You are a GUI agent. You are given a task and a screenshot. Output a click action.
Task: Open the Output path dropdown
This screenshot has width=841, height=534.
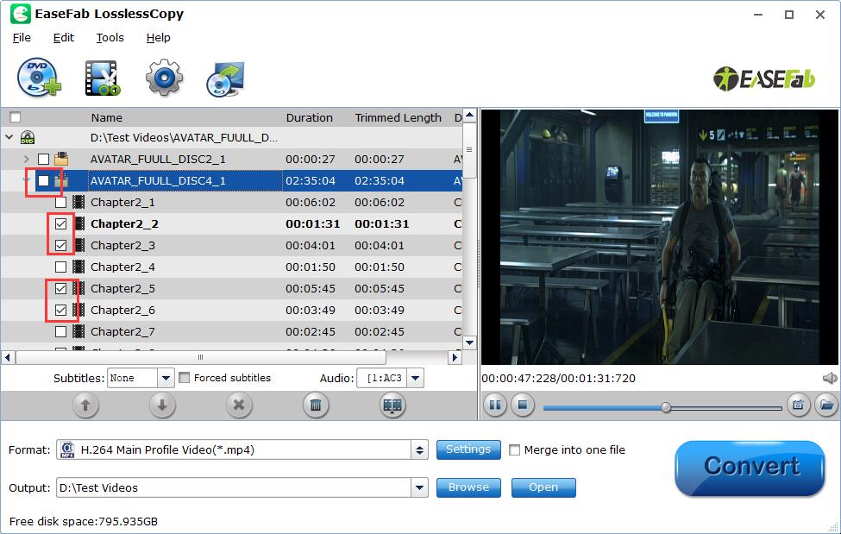pos(419,487)
